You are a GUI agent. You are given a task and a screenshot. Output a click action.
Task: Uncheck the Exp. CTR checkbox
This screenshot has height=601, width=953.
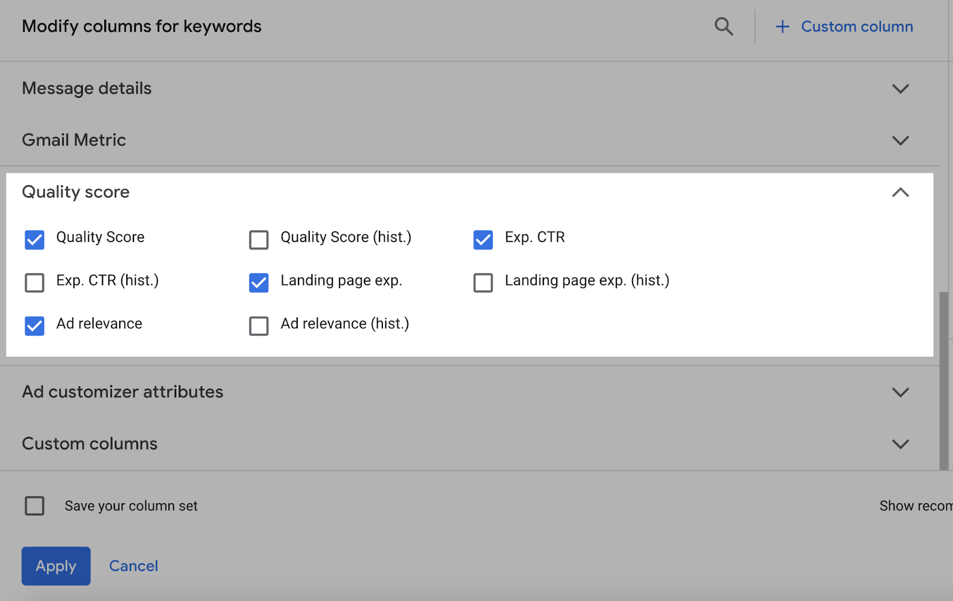click(x=483, y=240)
